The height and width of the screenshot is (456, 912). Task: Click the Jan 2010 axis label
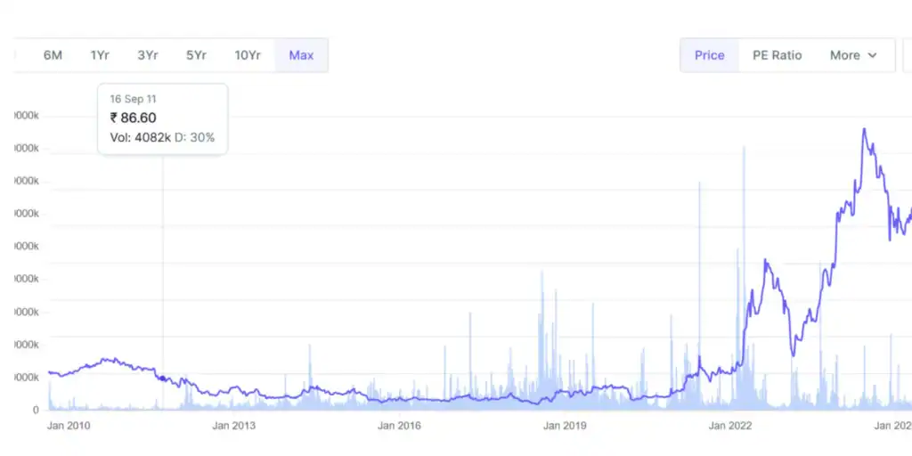(x=69, y=426)
